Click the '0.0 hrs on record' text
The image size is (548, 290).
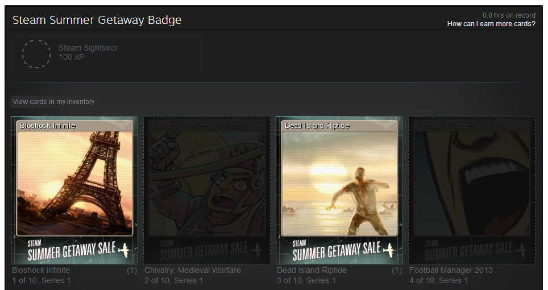pyautogui.click(x=509, y=15)
